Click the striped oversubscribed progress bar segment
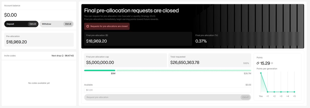The image size is (310, 108). pos(184,70)
